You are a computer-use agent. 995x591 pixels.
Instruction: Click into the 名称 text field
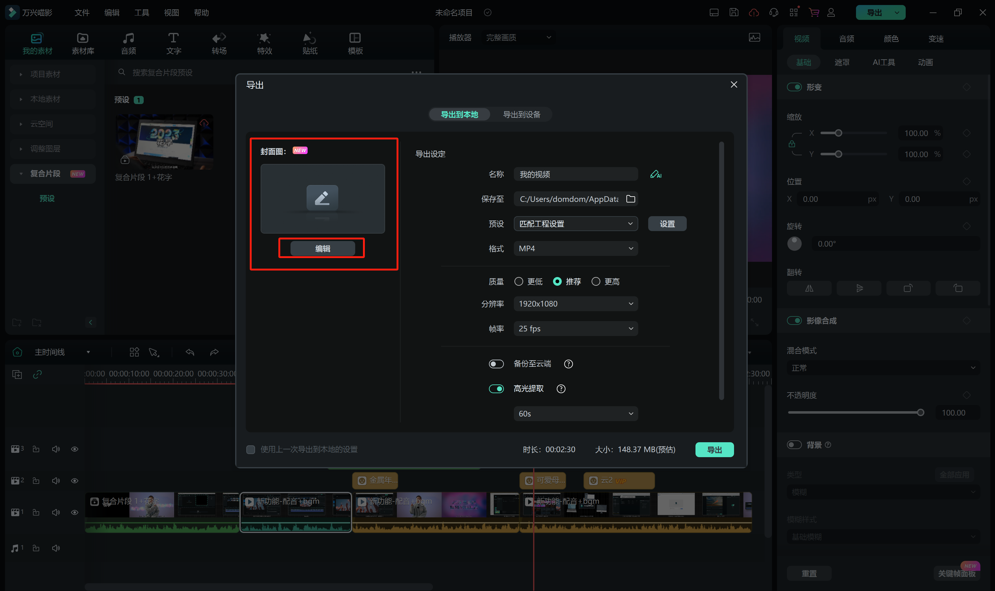pos(575,175)
